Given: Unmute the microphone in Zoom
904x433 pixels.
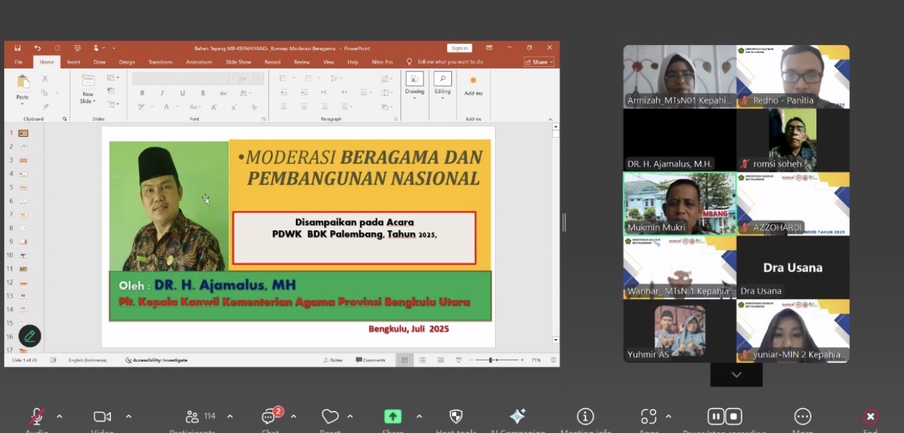Looking at the screenshot, I should pyautogui.click(x=37, y=416).
